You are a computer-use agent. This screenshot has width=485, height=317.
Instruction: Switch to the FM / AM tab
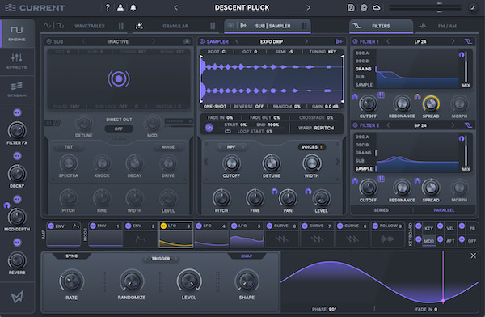(x=447, y=26)
